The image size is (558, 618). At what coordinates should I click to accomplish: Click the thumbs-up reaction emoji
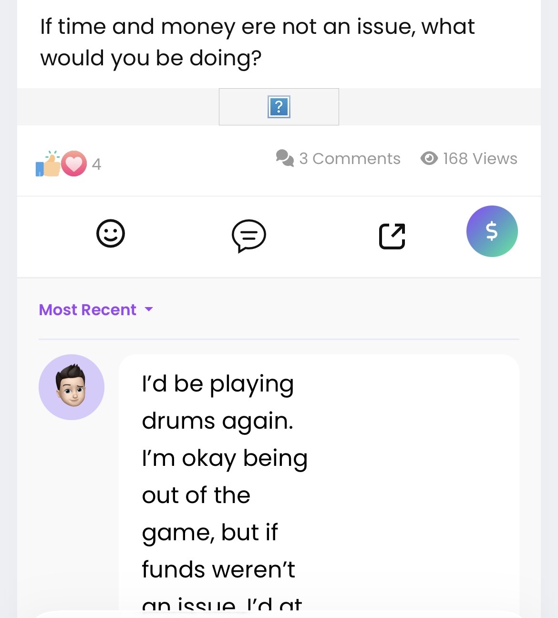[x=49, y=165]
